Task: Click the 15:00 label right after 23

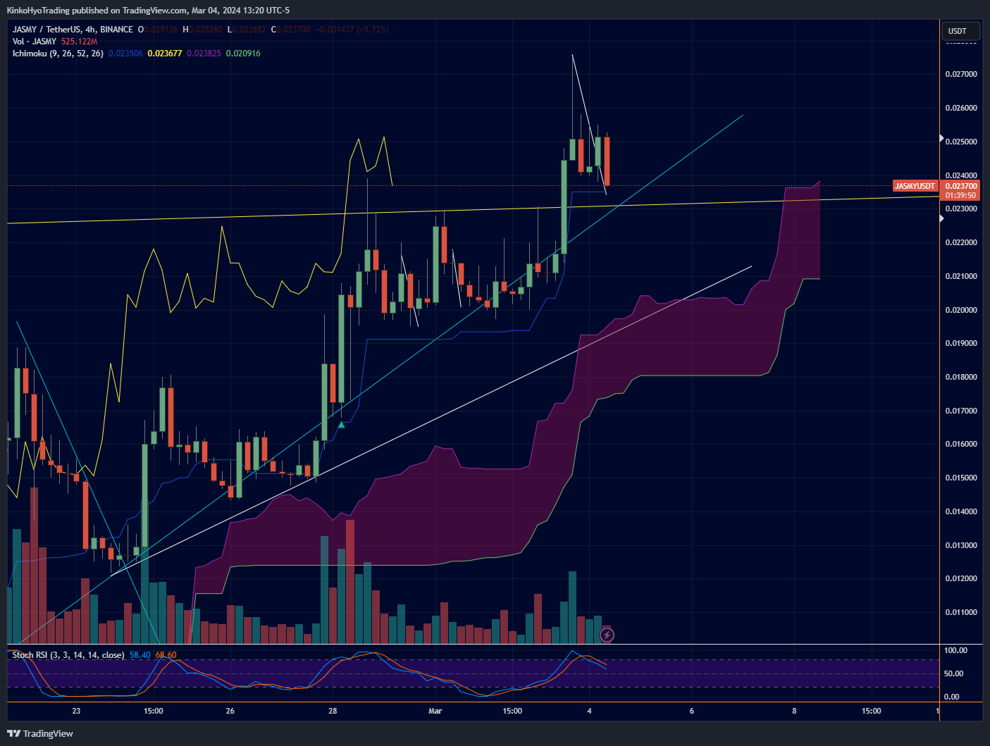Action: [x=153, y=711]
